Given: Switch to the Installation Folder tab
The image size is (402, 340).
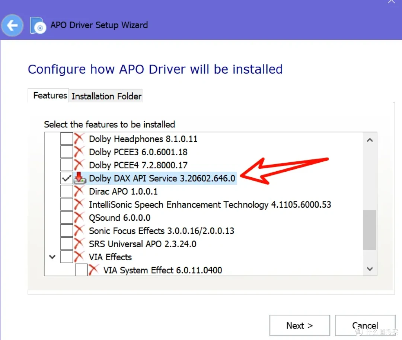Looking at the screenshot, I should point(106,96).
